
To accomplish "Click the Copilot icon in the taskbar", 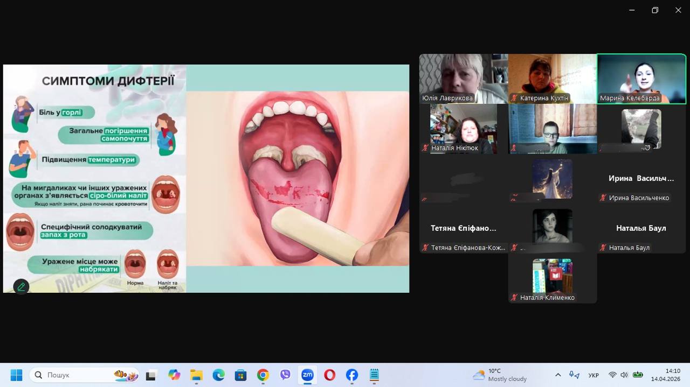I will (x=174, y=375).
